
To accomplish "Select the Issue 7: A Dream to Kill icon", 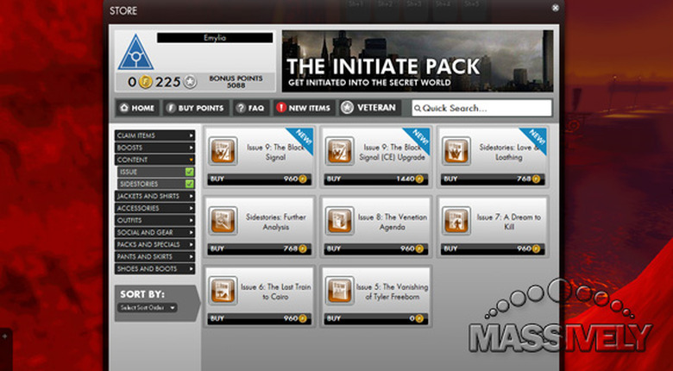I will coord(456,220).
